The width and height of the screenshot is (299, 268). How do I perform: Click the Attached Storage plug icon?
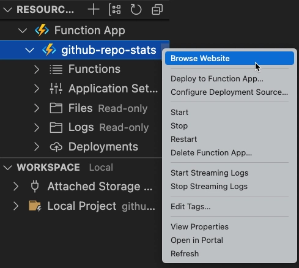click(35, 187)
